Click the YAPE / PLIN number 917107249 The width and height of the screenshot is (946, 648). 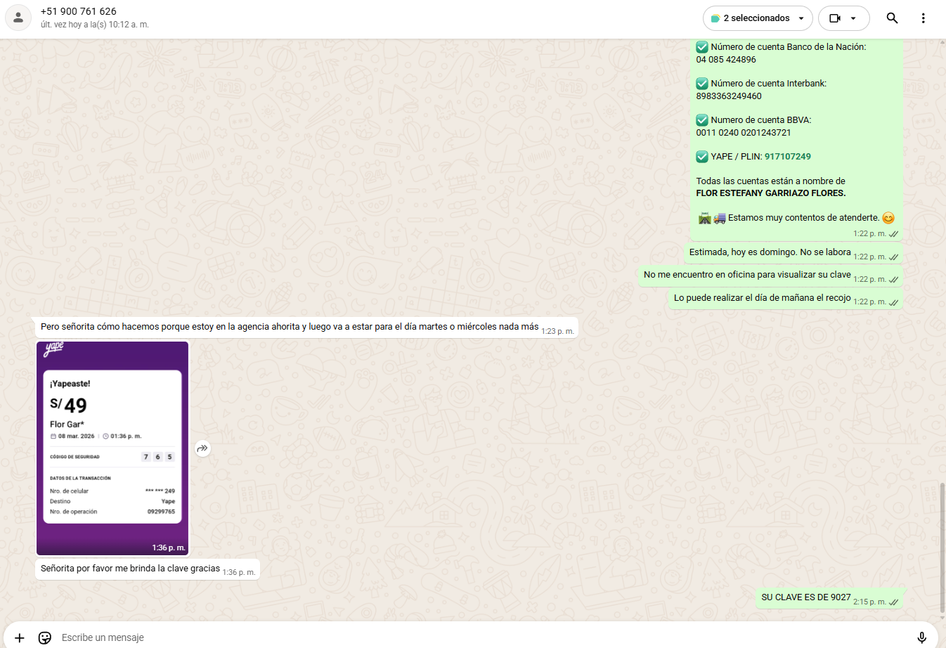(787, 157)
